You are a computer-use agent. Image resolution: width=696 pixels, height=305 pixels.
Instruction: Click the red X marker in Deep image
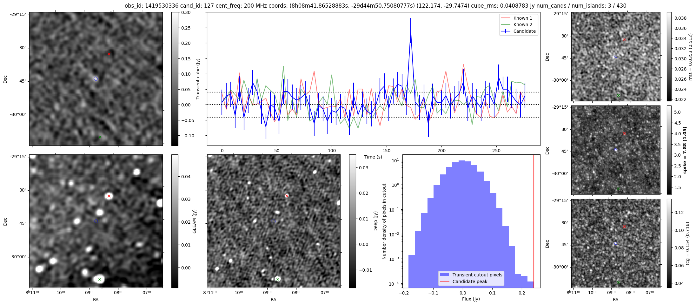[x=287, y=196]
